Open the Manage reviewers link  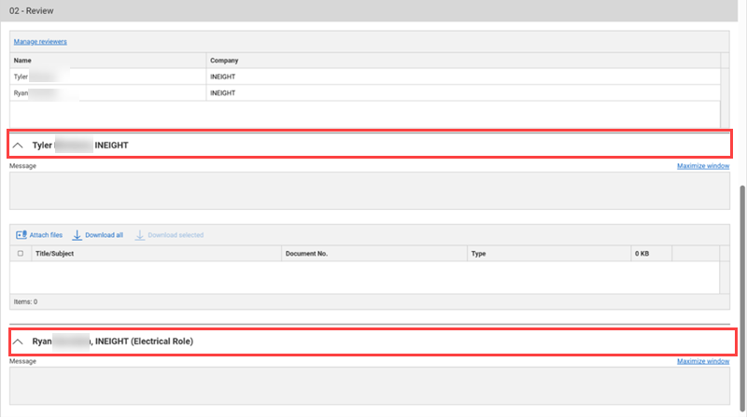[x=40, y=42]
